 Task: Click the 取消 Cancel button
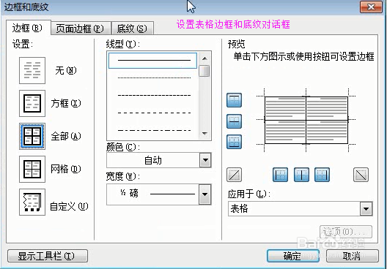click(353, 256)
